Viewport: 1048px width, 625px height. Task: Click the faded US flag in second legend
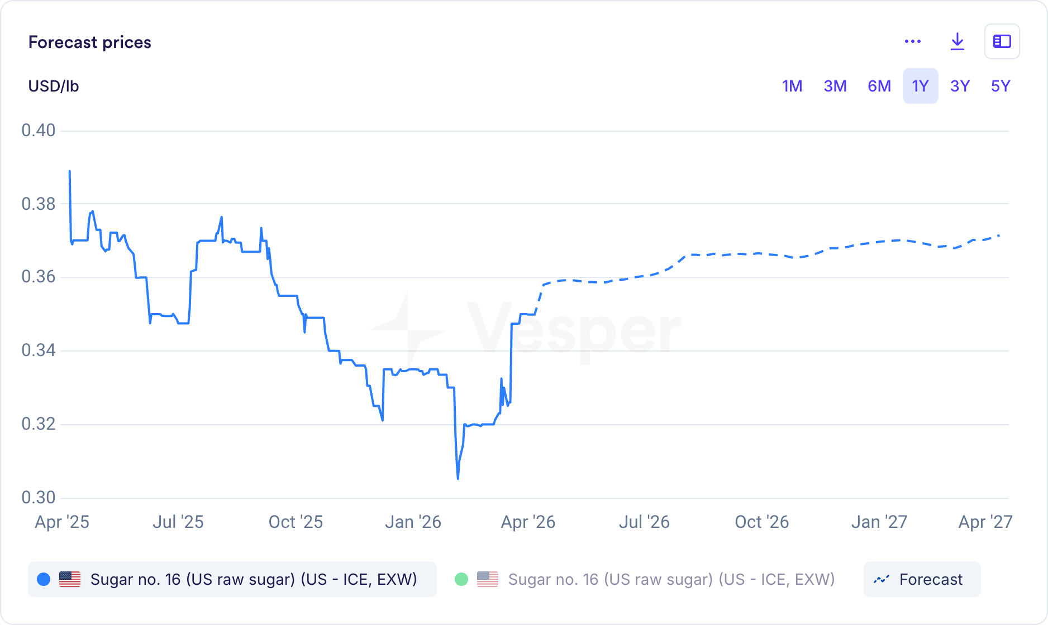click(x=488, y=579)
